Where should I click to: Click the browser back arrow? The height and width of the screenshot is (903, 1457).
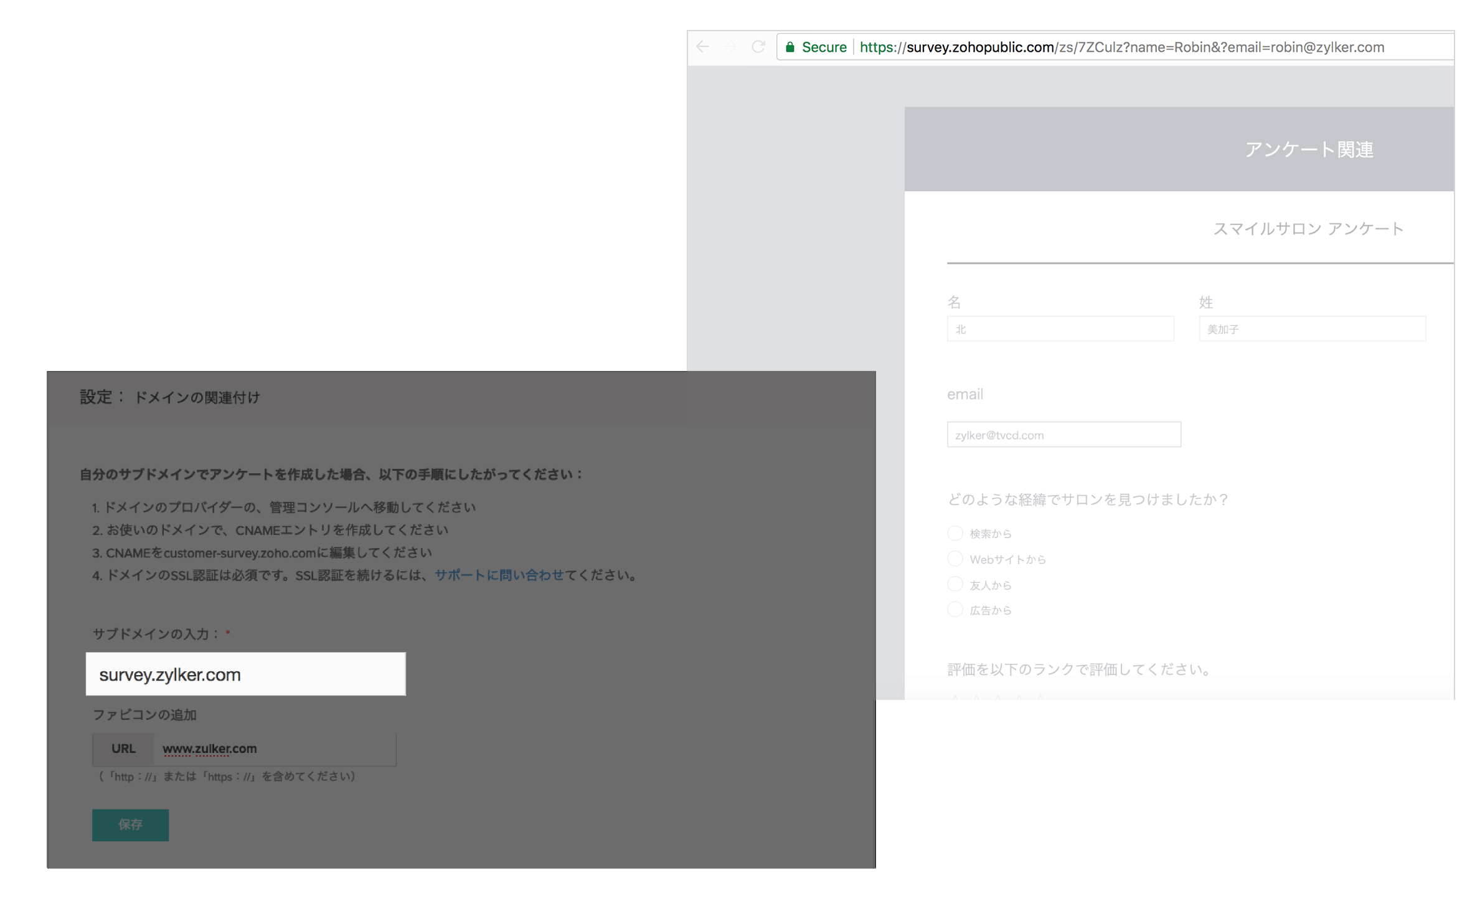(x=702, y=47)
